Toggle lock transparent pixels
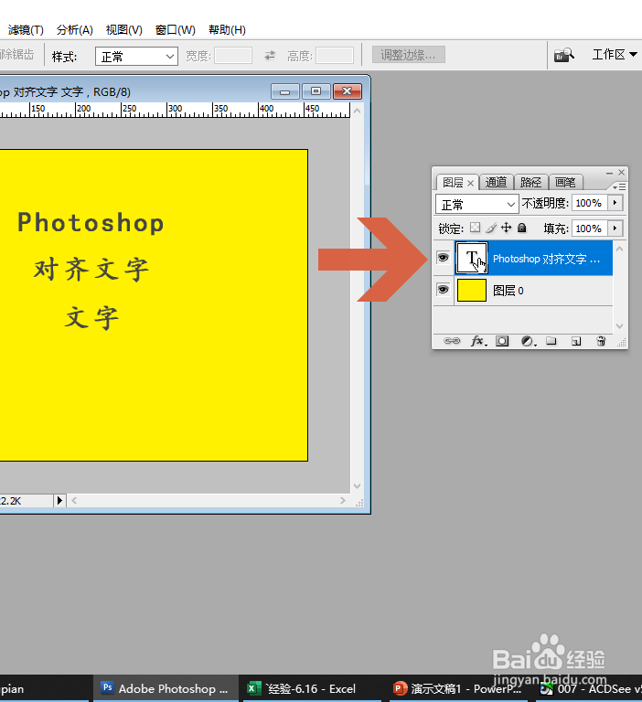This screenshot has width=642, height=702. click(475, 228)
